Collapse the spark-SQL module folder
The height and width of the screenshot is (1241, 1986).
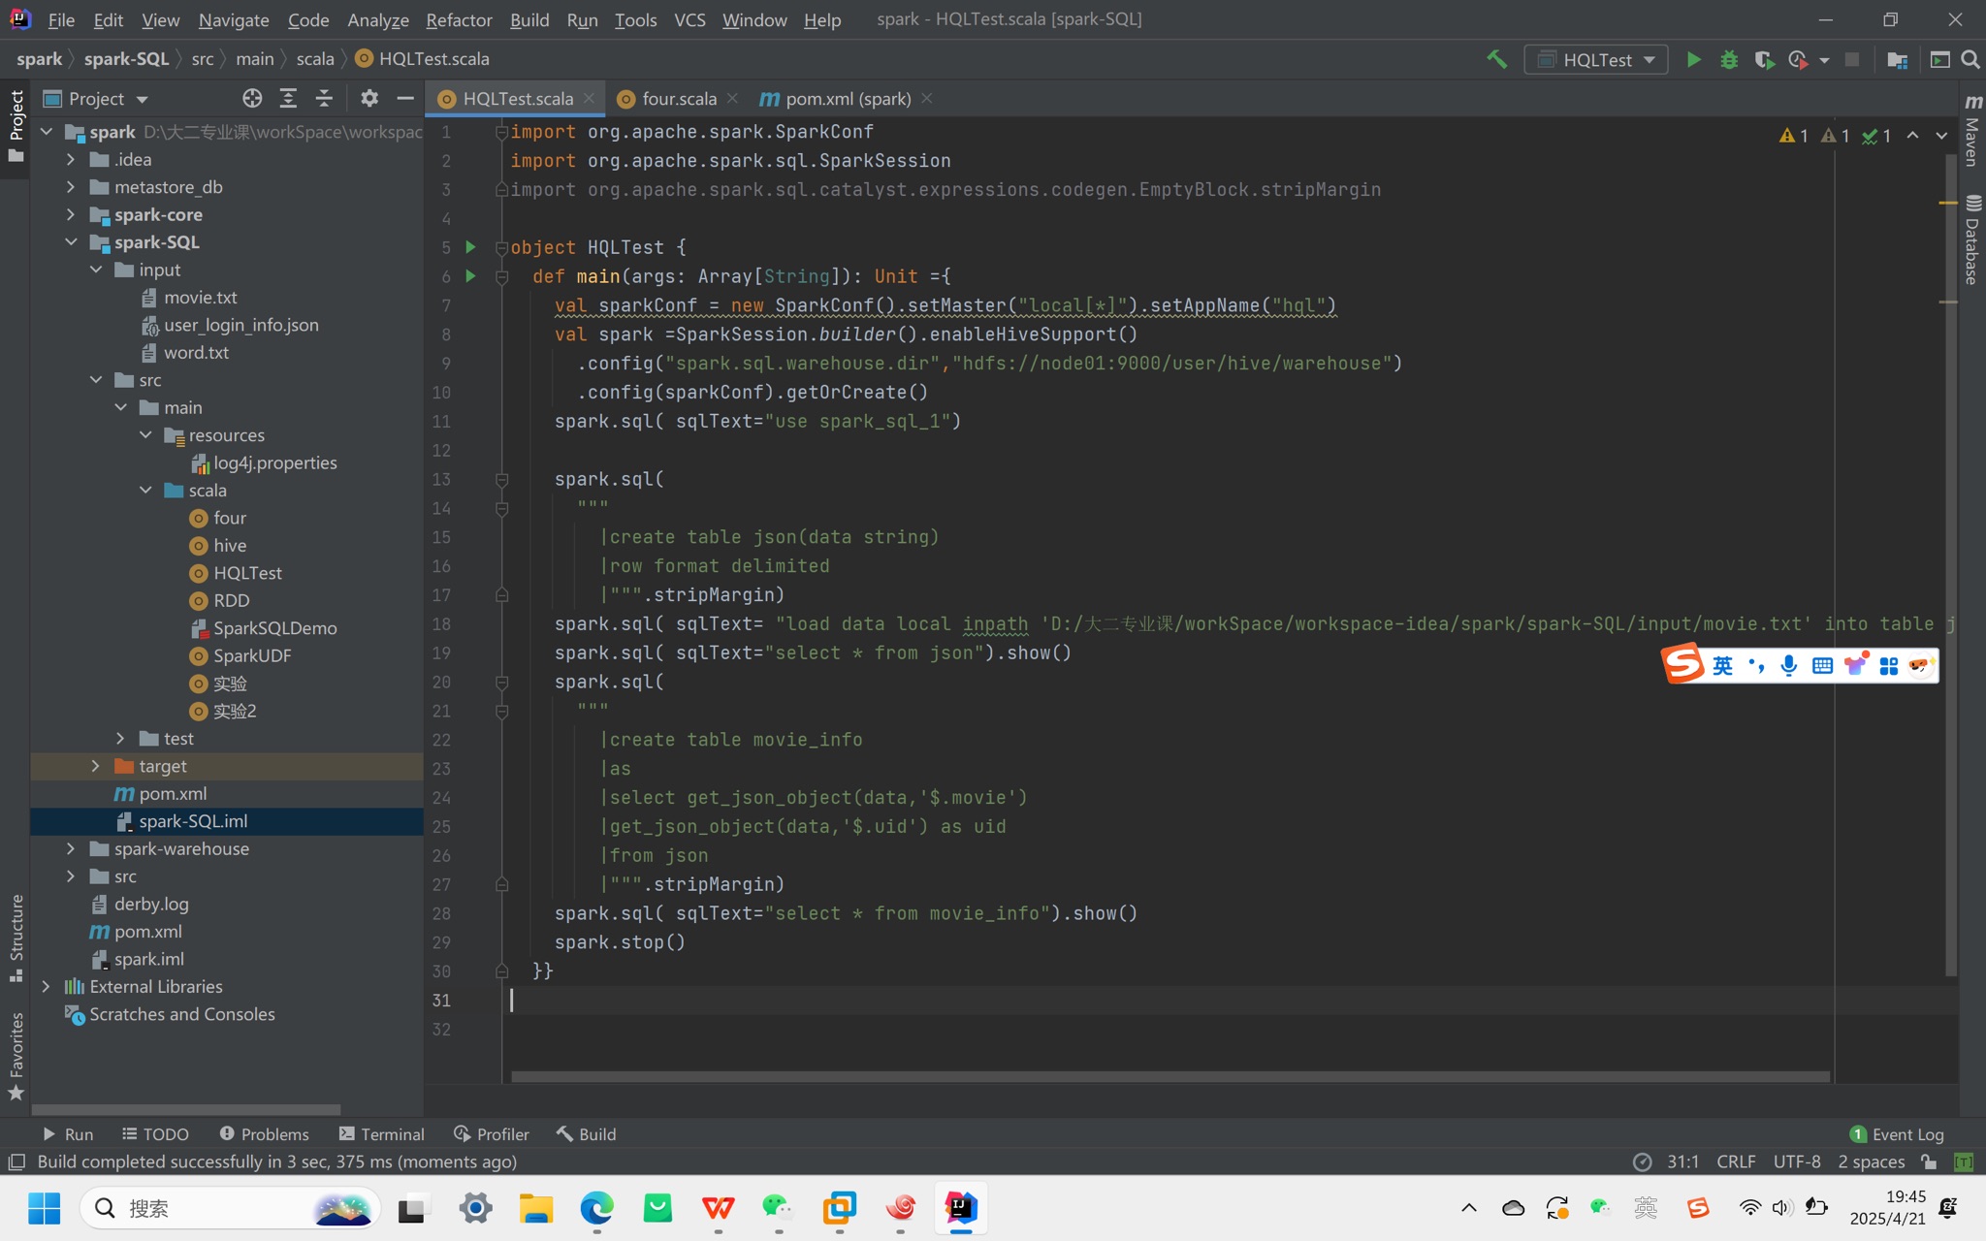tap(71, 242)
